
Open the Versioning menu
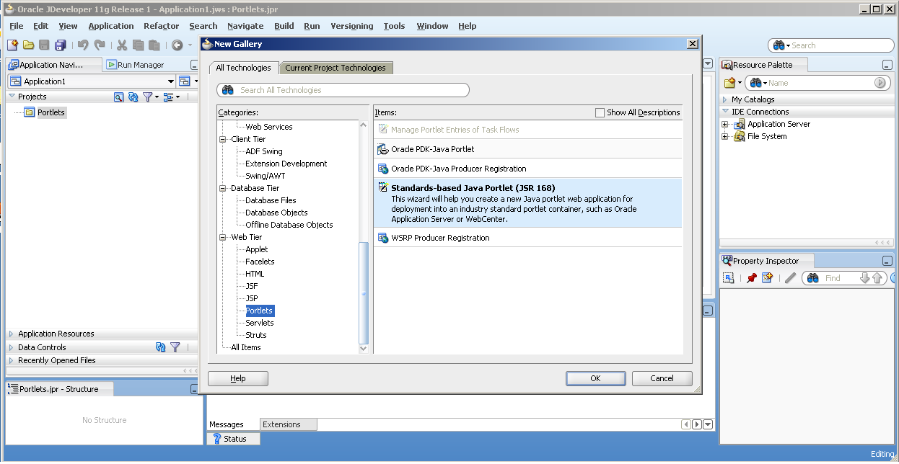[352, 26]
